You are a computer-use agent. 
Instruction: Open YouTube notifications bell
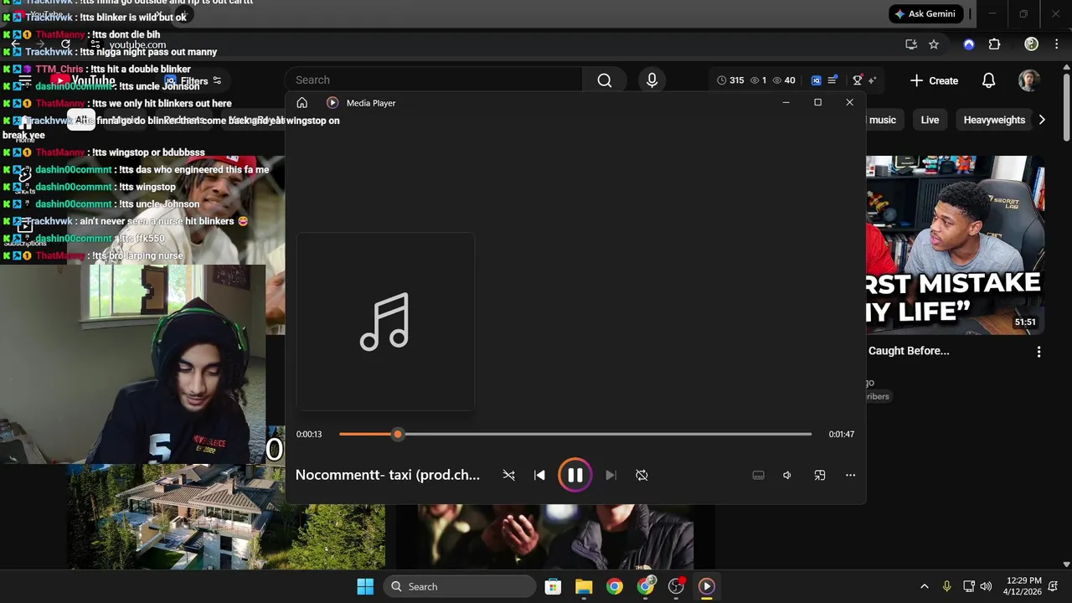click(988, 80)
